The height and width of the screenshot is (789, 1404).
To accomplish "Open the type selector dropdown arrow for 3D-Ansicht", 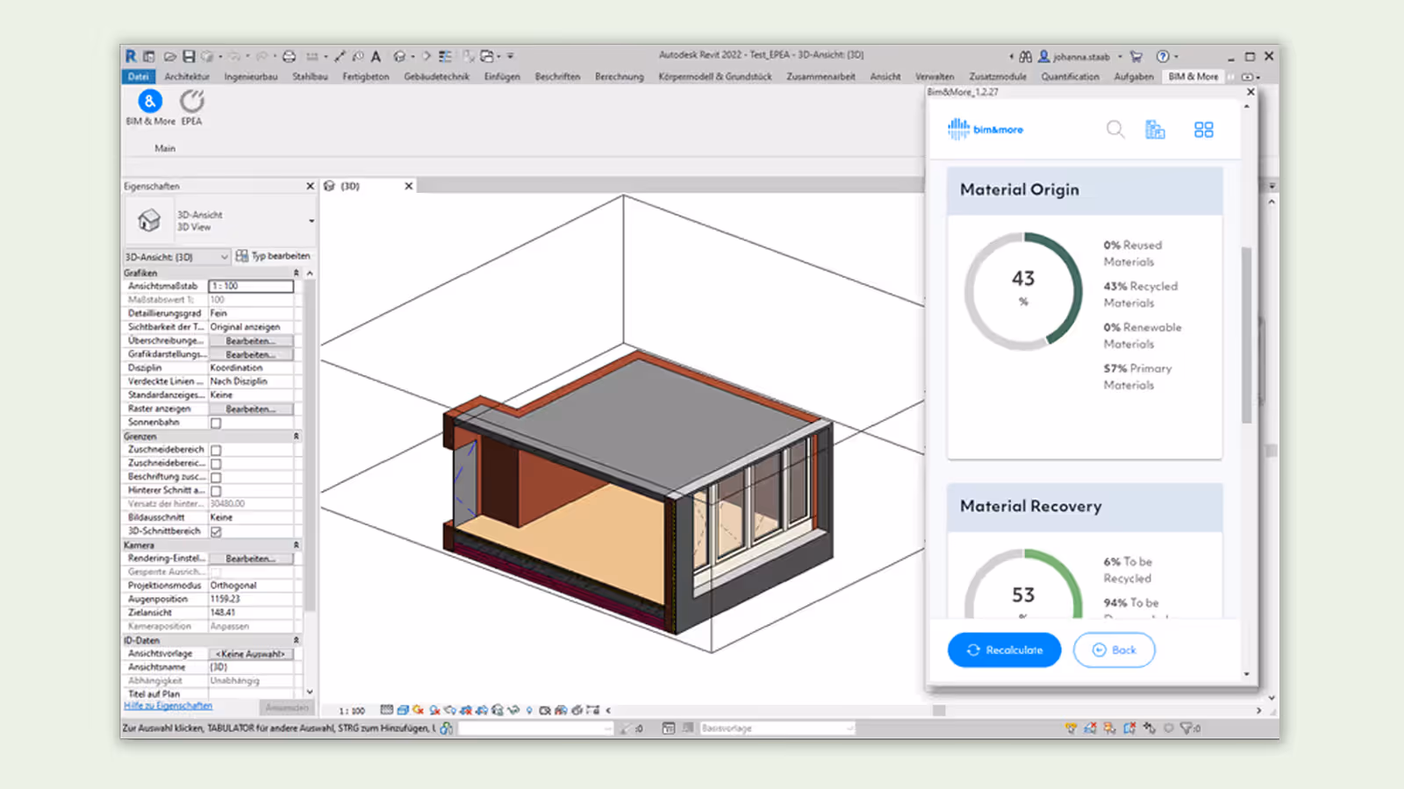I will 311,221.
